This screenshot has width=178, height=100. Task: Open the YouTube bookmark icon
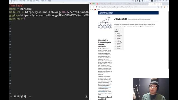(x=95, y=10)
